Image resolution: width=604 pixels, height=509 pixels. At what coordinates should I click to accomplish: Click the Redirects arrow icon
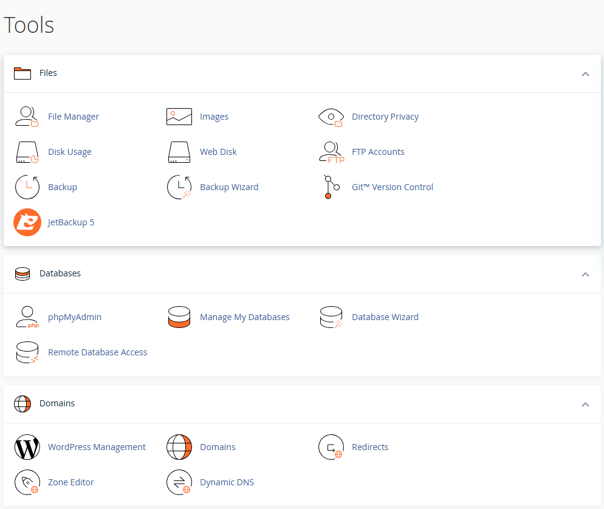tap(331, 448)
